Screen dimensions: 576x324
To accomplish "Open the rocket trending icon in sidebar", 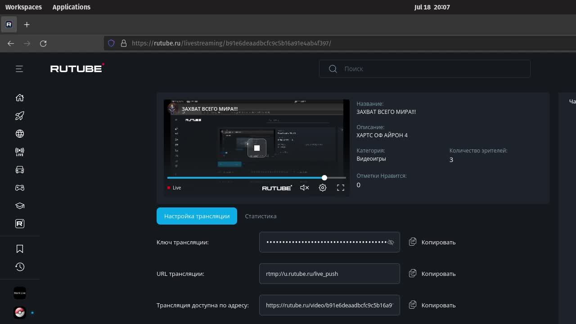I will (x=20, y=116).
